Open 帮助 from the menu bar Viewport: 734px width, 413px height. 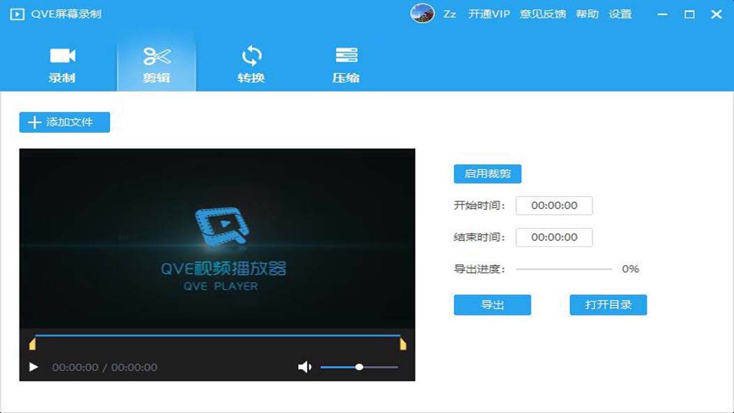587,14
